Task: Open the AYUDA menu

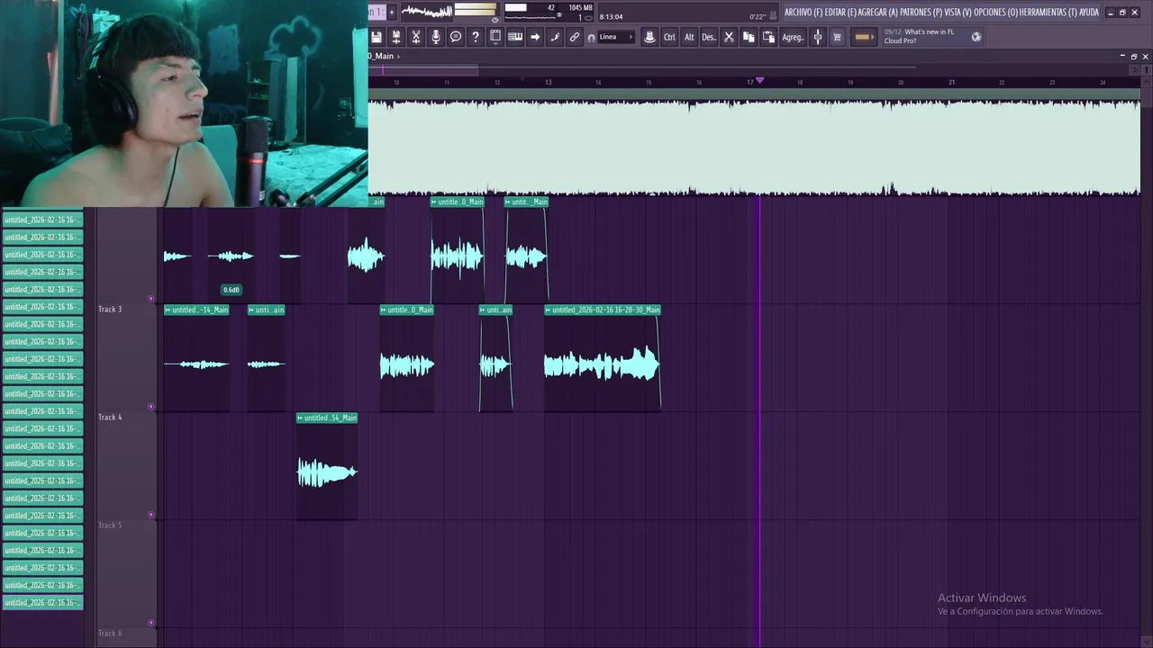Action: (1089, 13)
